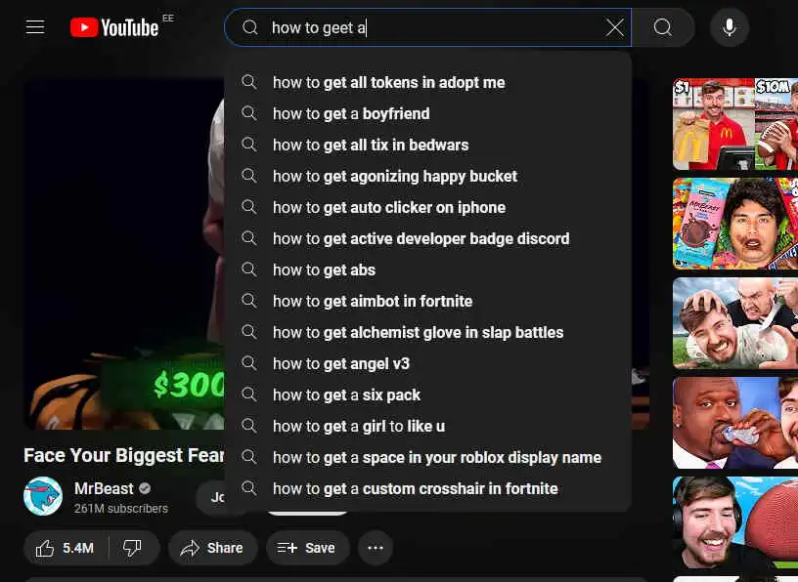Clear the search text with X
The height and width of the screenshot is (582, 798).
[x=615, y=27]
